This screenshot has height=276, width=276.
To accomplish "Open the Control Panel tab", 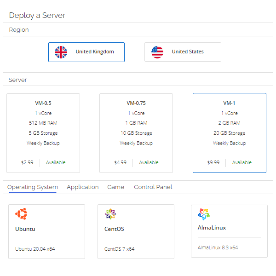I will coord(153,187).
